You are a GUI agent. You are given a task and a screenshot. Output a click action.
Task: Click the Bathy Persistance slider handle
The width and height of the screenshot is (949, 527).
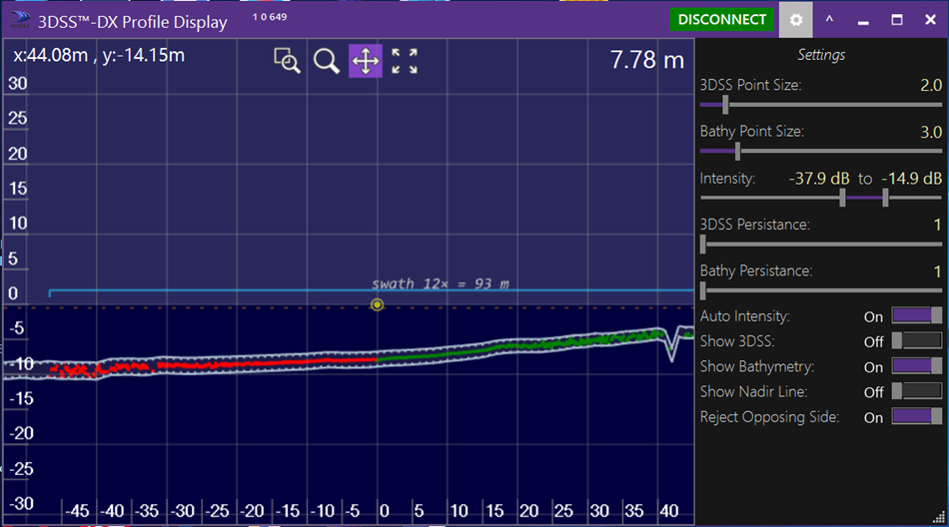tap(703, 290)
